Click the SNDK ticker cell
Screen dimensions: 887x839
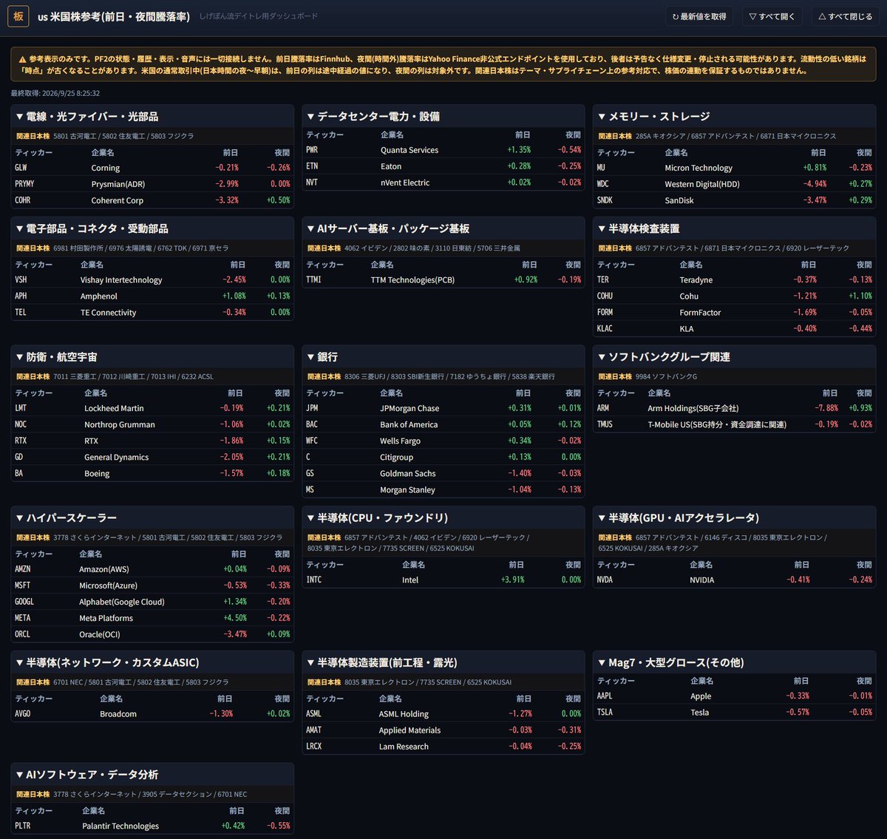pyautogui.click(x=605, y=200)
